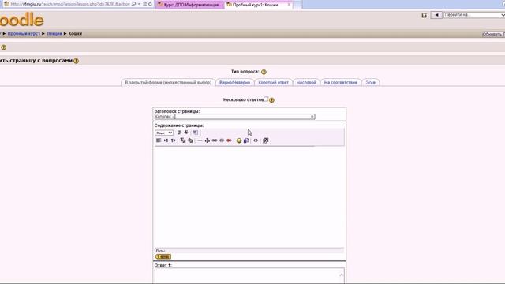505x284 pixels.
Task: Click inside the page content editor area
Action: point(249,196)
